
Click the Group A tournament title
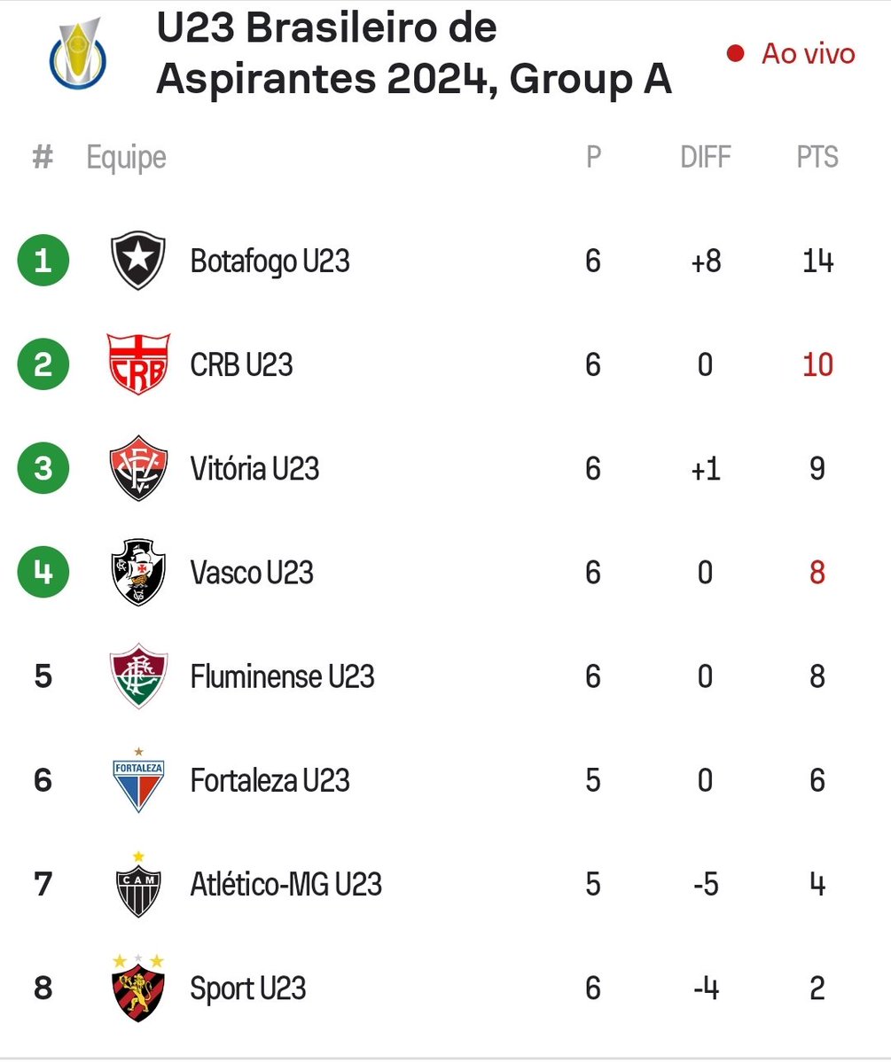point(413,55)
